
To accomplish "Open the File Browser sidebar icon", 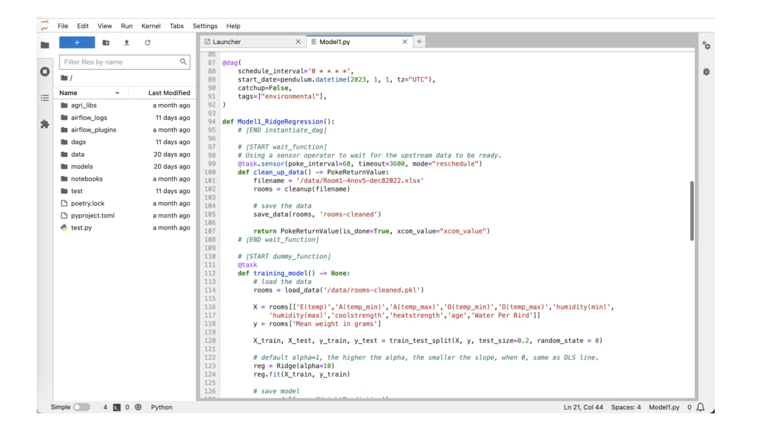I will [x=45, y=45].
